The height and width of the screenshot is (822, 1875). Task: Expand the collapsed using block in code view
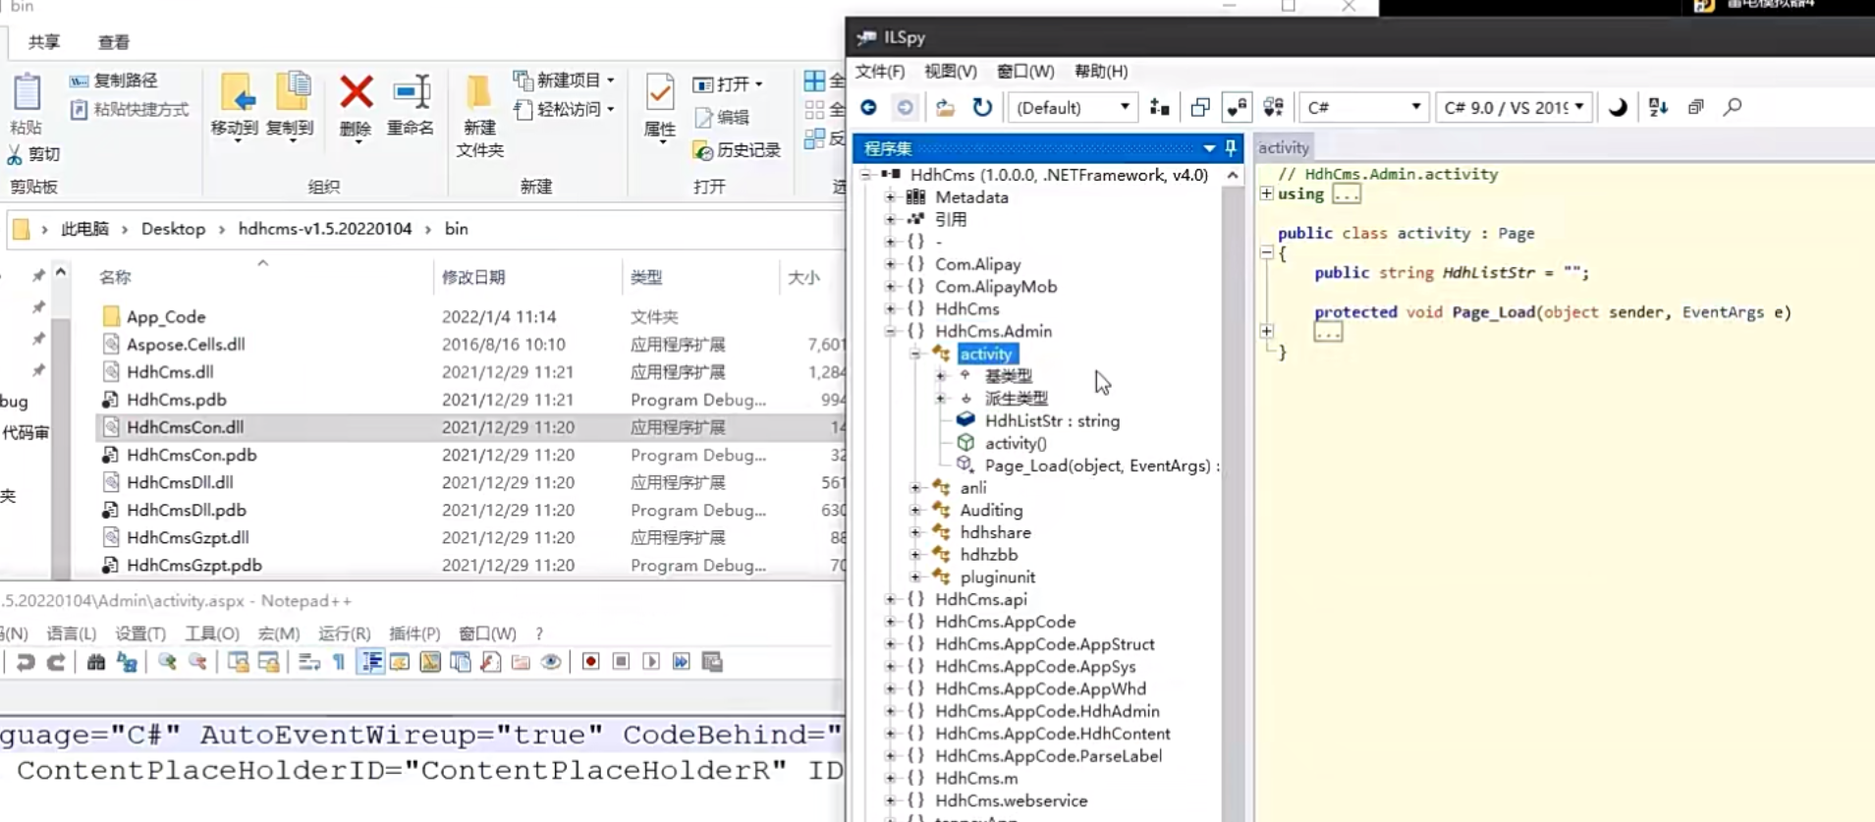click(1267, 193)
